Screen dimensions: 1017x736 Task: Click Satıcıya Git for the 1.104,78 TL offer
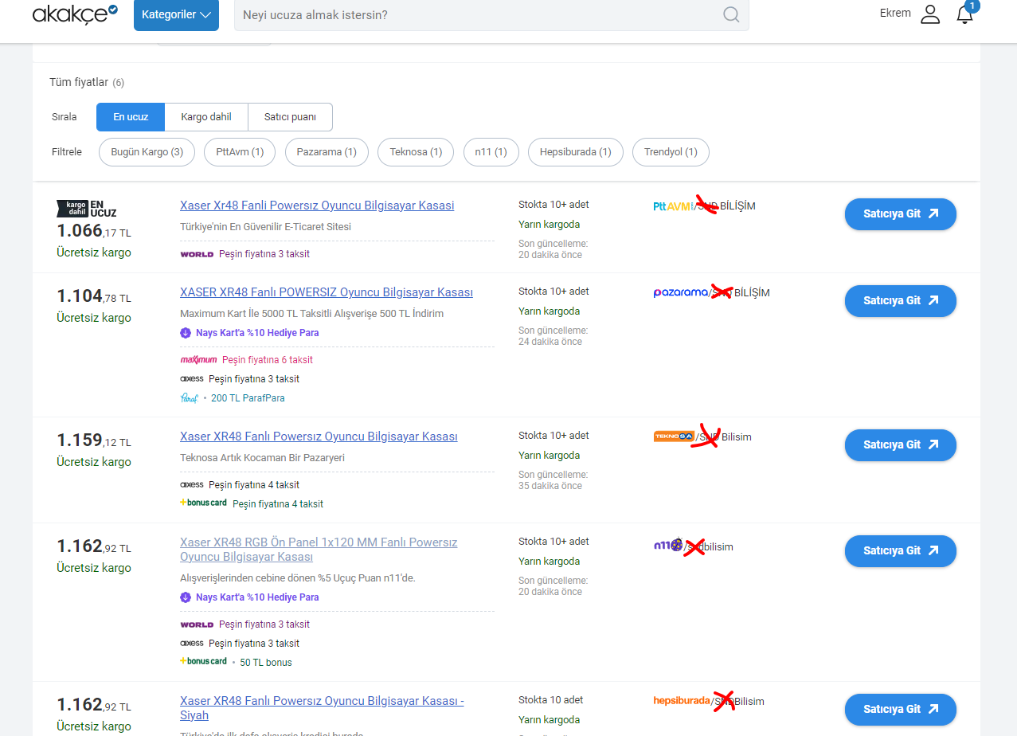901,301
